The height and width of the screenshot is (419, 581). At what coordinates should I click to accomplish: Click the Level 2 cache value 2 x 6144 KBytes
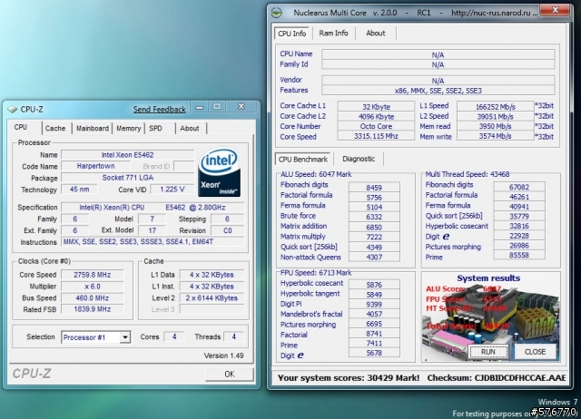coord(212,298)
